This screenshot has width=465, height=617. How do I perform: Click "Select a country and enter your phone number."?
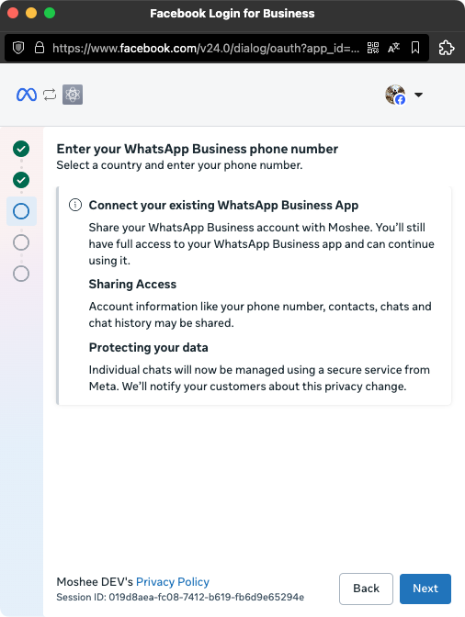pyautogui.click(x=179, y=165)
